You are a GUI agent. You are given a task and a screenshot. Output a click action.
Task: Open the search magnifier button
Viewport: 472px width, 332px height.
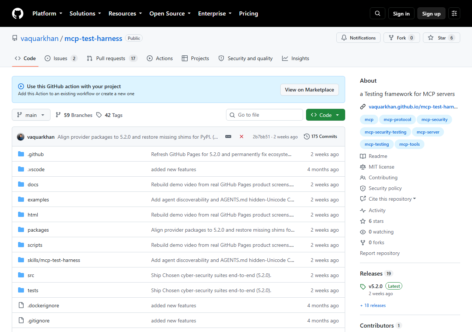tap(378, 14)
